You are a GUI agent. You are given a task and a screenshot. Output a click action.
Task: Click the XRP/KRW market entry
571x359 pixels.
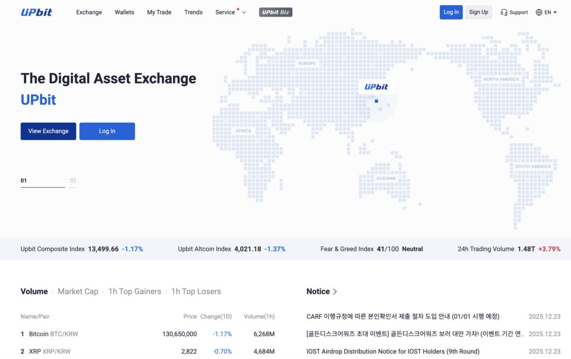(49, 351)
